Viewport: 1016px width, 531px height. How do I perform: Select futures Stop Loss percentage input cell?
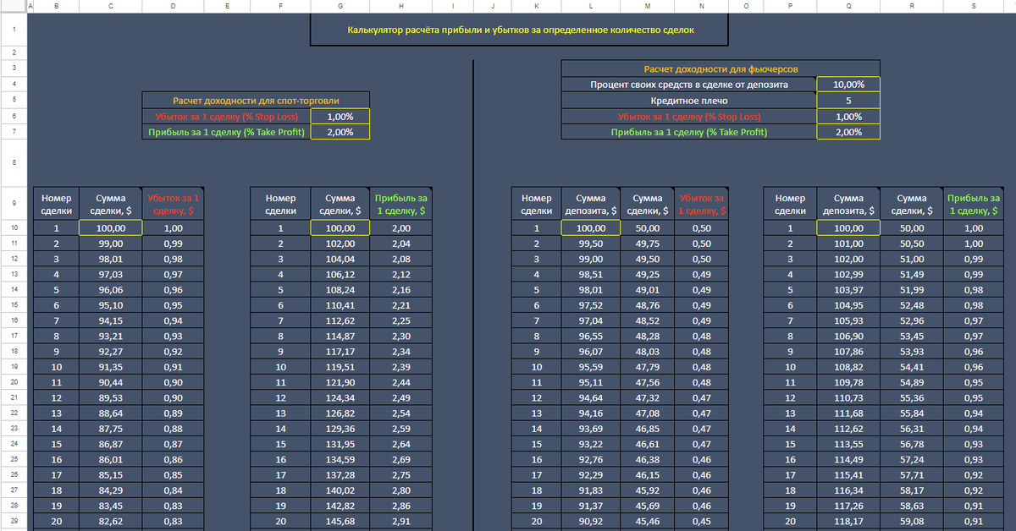click(x=848, y=117)
